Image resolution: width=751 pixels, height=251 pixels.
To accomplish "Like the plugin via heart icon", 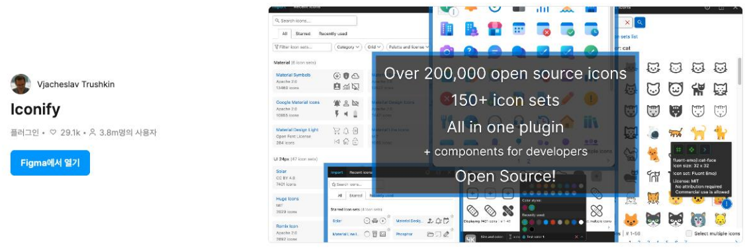I will (53, 132).
